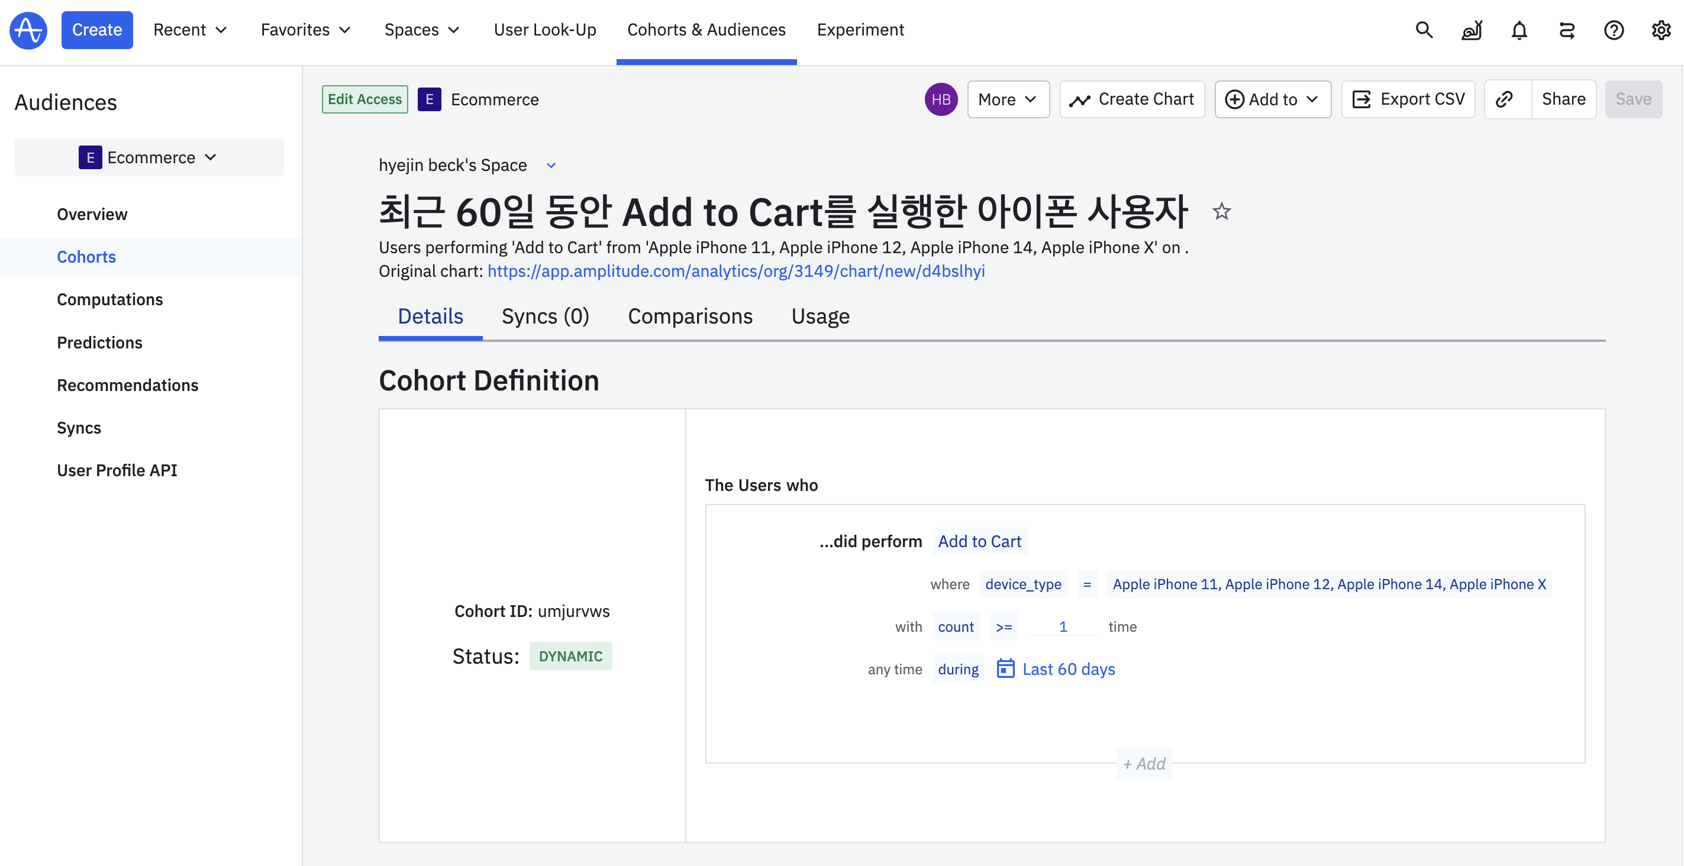
Task: Select Computations in the Audiences sidebar
Action: tap(110, 299)
